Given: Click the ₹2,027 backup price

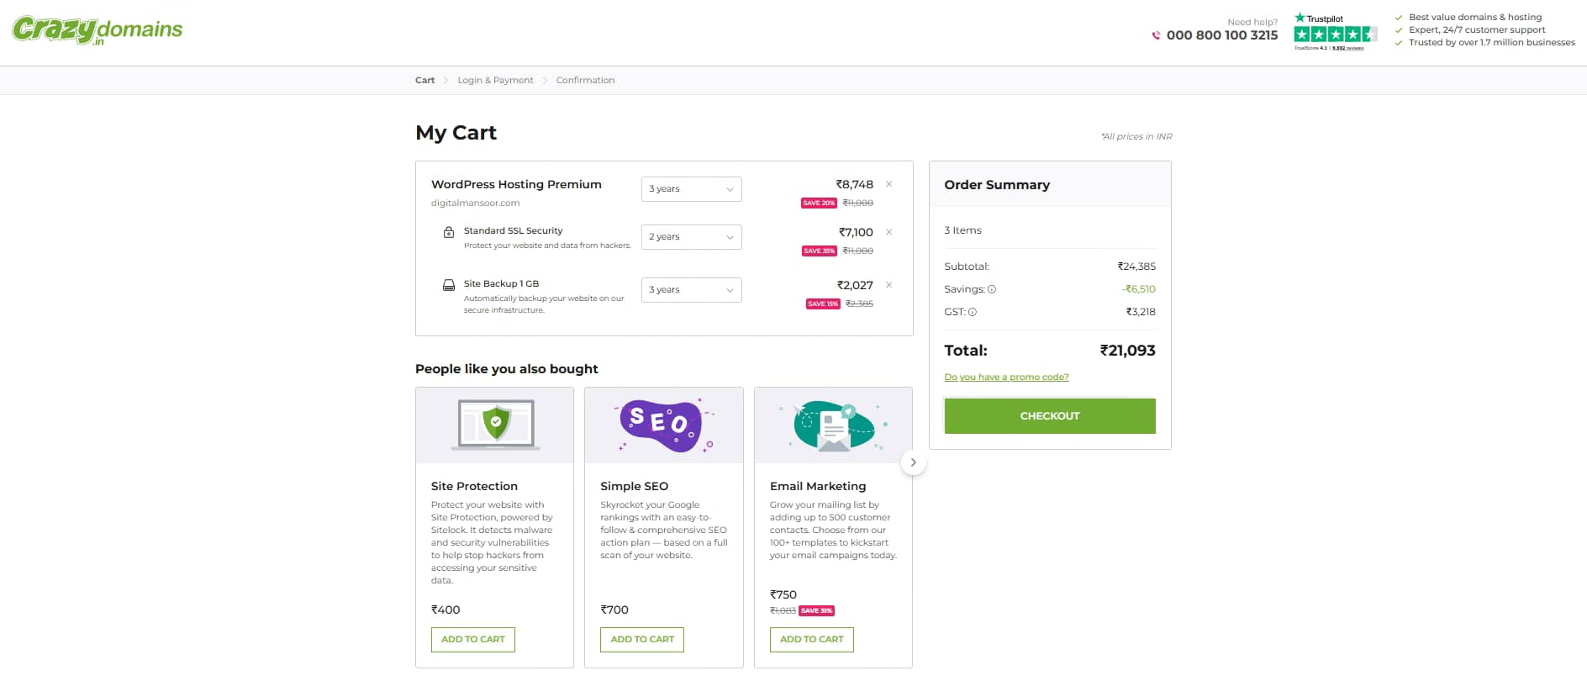Looking at the screenshot, I should tap(855, 285).
